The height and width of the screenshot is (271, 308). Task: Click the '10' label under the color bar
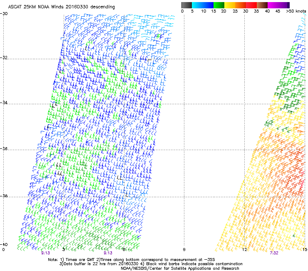point(204,11)
